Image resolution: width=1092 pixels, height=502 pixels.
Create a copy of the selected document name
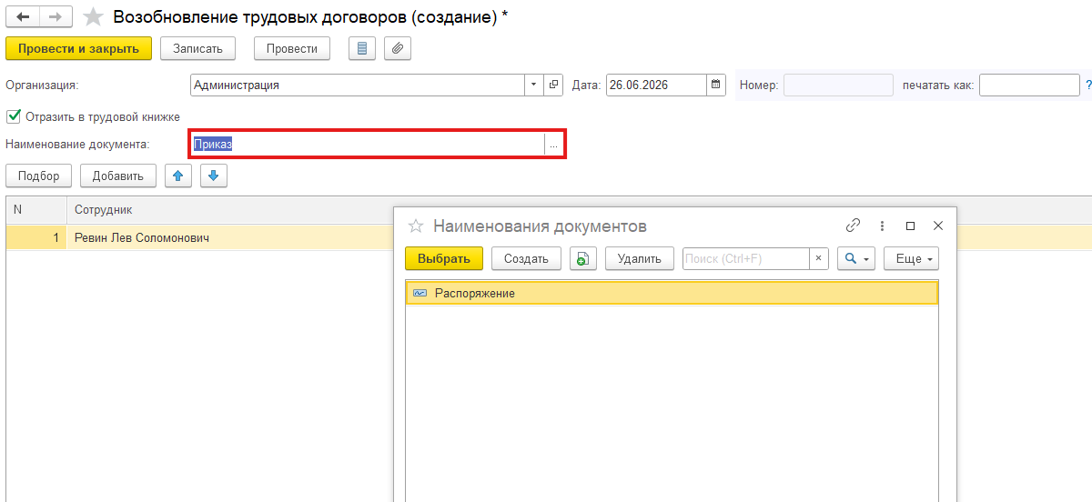point(583,258)
